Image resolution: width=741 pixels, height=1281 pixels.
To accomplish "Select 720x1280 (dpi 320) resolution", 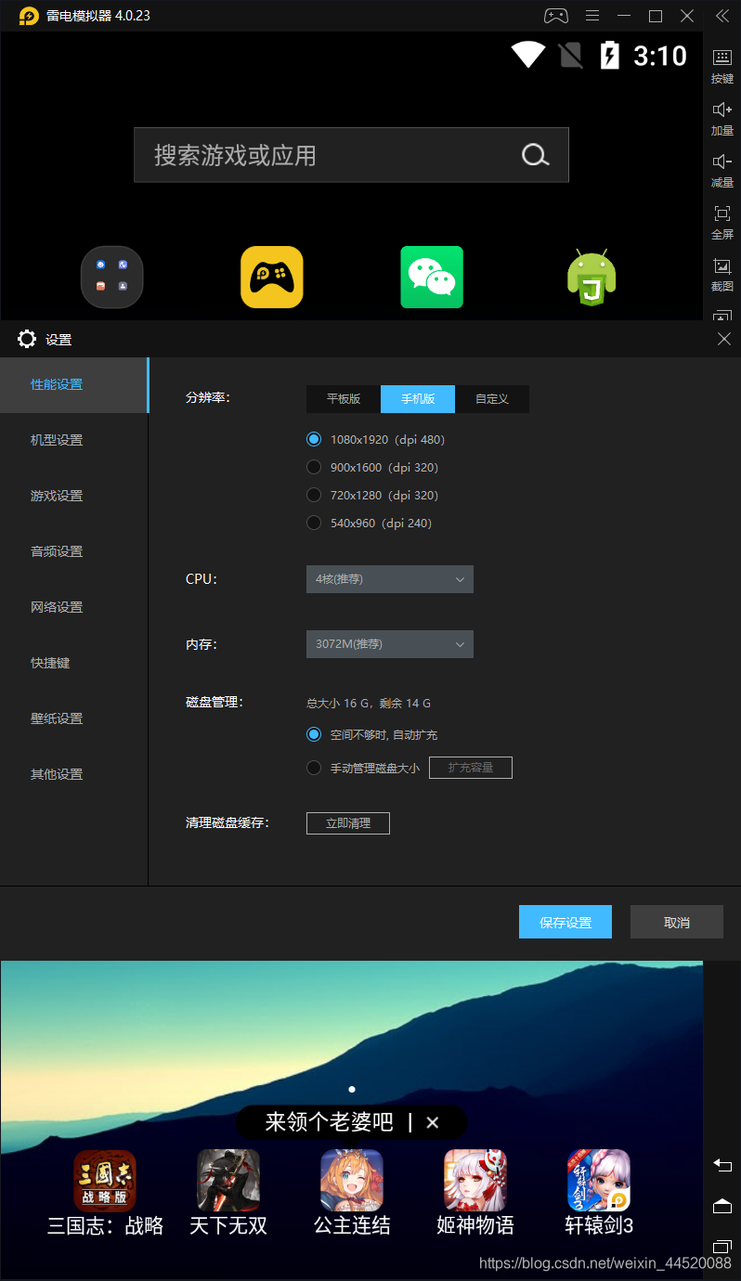I will tap(314, 495).
